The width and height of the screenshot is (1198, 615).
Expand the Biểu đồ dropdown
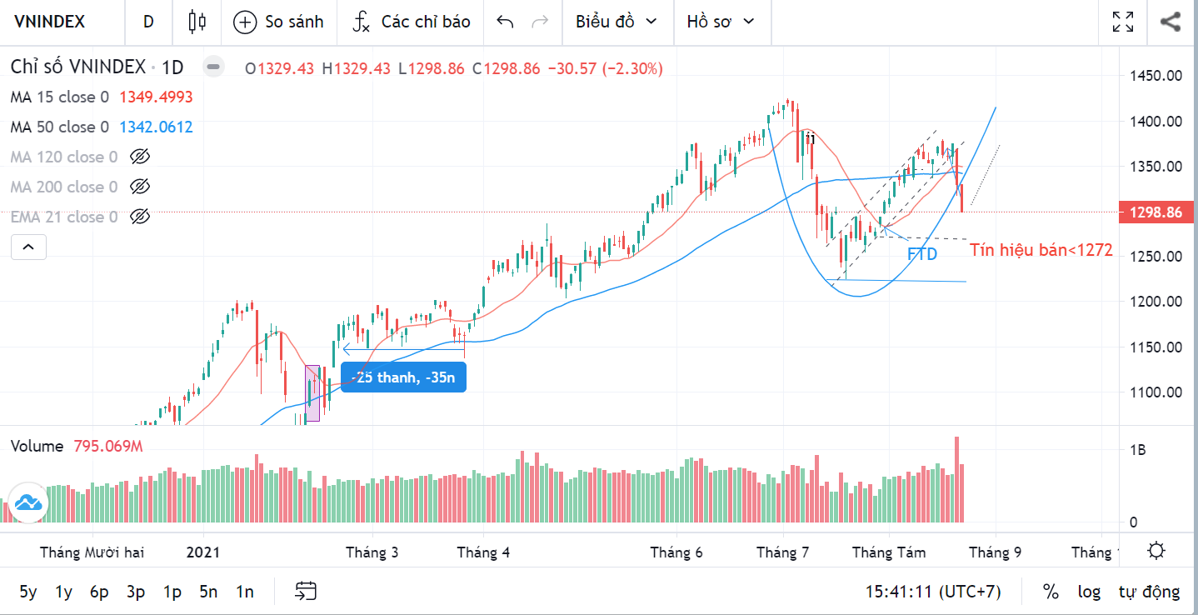616,22
